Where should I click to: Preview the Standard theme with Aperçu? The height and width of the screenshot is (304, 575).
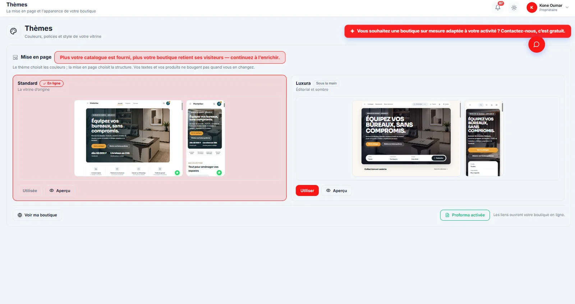[x=60, y=191]
